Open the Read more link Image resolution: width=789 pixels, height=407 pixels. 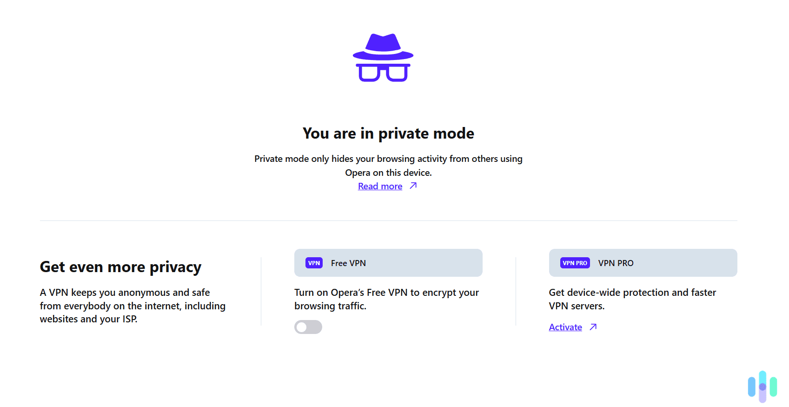[380, 186]
